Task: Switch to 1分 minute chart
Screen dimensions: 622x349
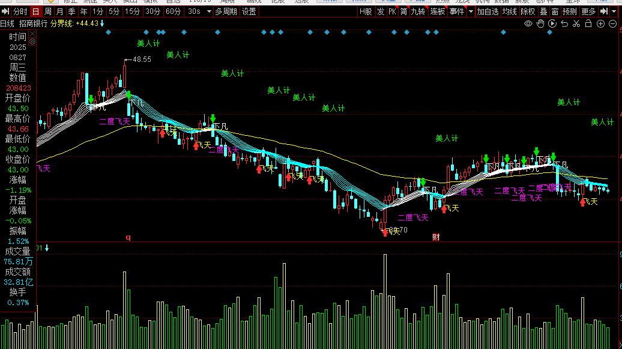Action: (x=98, y=11)
